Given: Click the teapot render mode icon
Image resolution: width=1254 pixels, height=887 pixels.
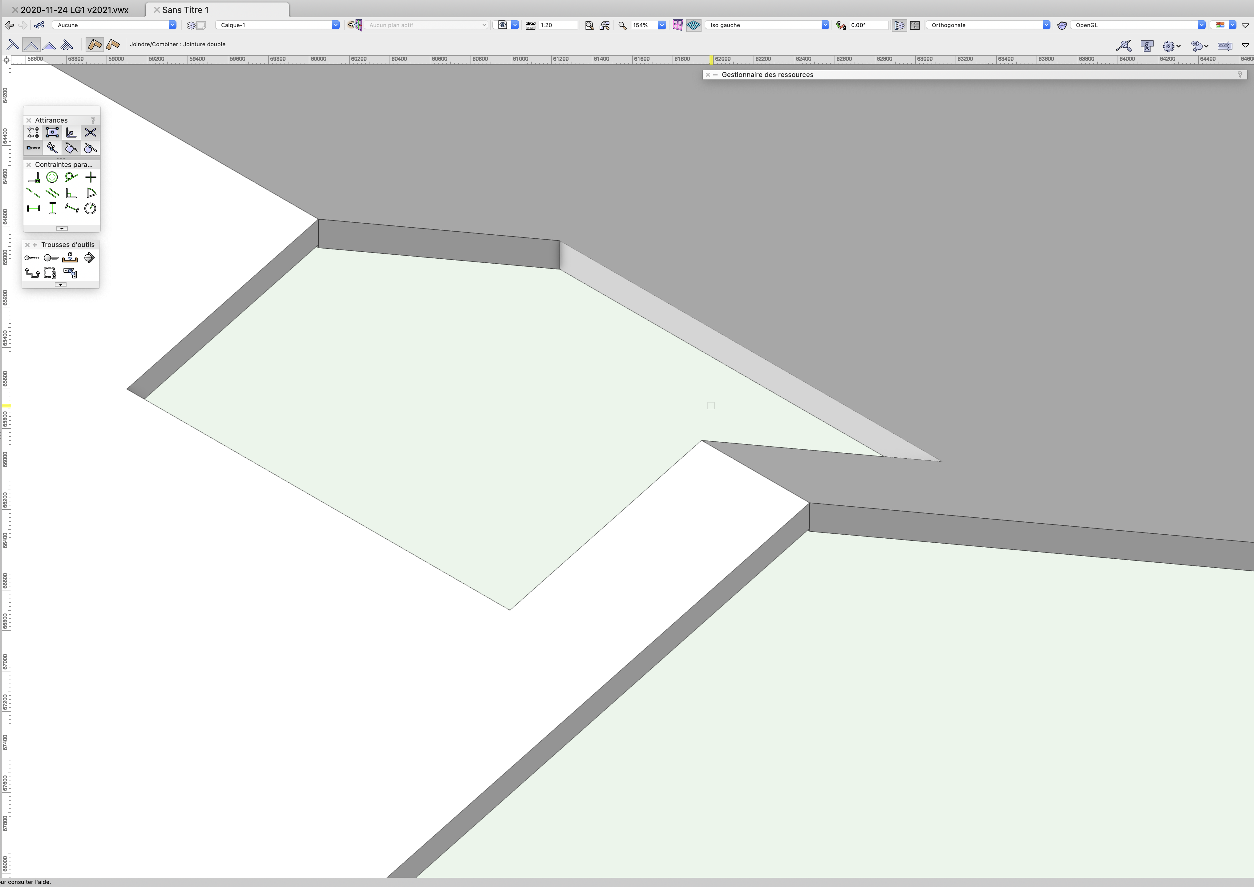Looking at the screenshot, I should 1062,25.
